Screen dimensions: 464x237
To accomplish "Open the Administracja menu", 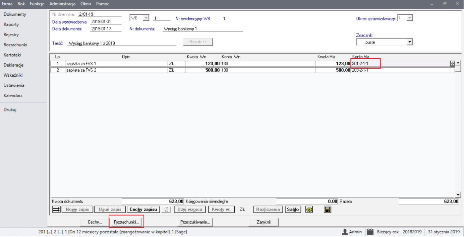I will click(62, 4).
